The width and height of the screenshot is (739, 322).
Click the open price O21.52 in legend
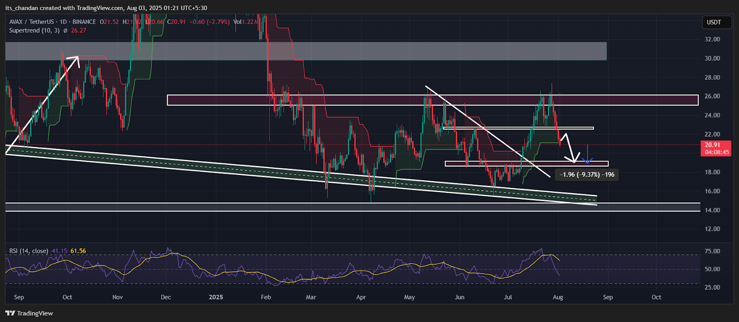pyautogui.click(x=109, y=22)
